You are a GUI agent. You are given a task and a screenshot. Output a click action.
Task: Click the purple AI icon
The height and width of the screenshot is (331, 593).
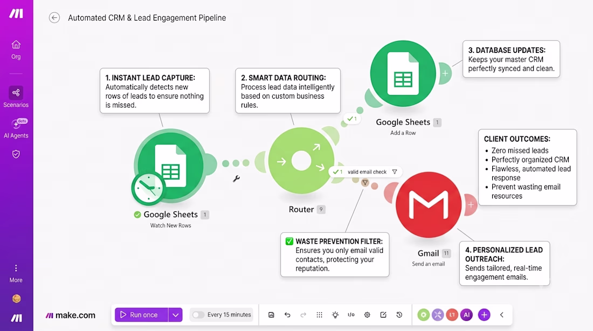(466, 315)
